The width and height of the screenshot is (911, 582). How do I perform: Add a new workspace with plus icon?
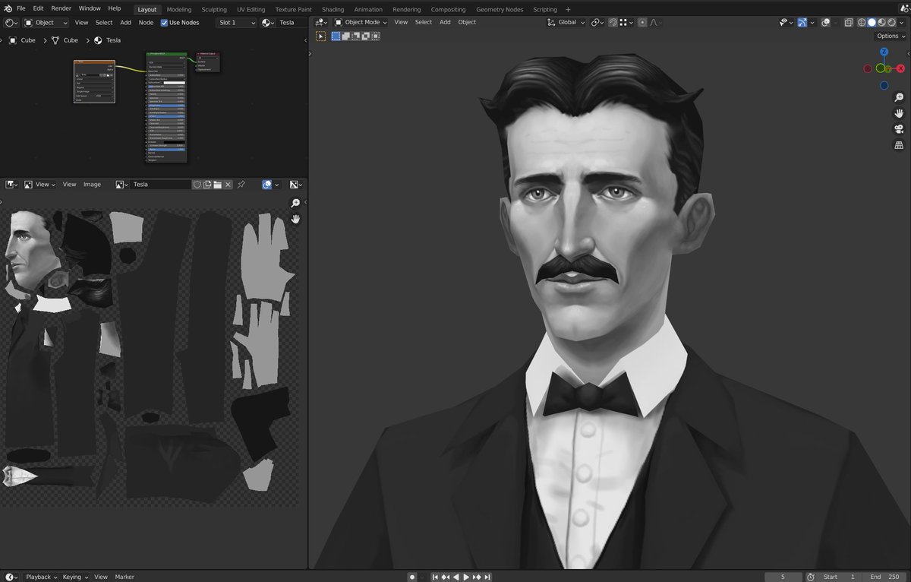pyautogui.click(x=568, y=9)
